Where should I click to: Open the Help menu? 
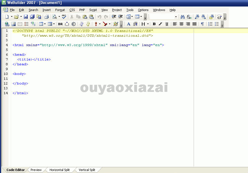coord(173,10)
